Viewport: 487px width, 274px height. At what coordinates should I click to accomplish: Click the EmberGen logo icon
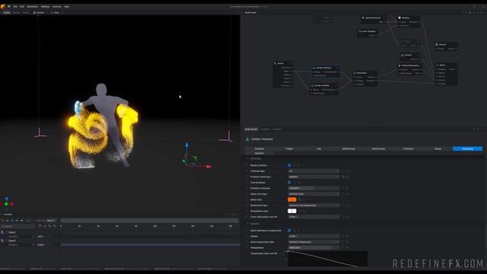[x=3, y=6]
